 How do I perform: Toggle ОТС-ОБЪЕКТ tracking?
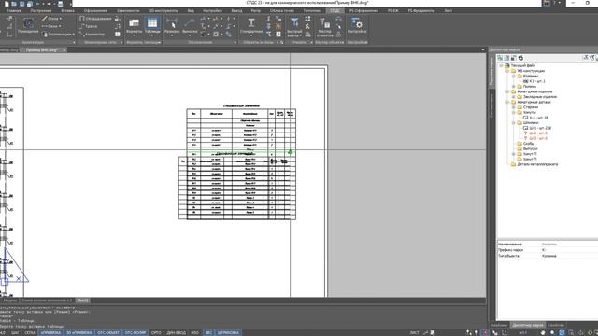pyautogui.click(x=108, y=332)
